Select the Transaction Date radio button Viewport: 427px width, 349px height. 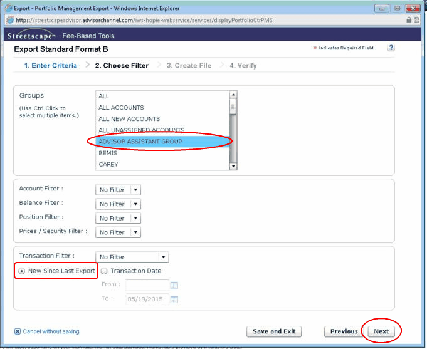click(x=105, y=271)
